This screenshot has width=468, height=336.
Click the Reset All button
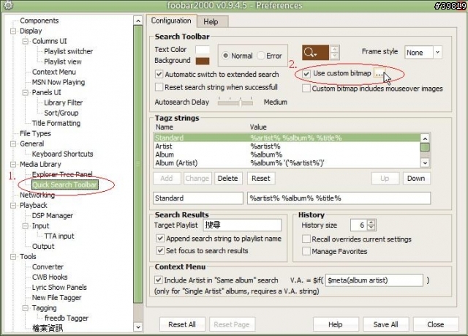point(182,324)
